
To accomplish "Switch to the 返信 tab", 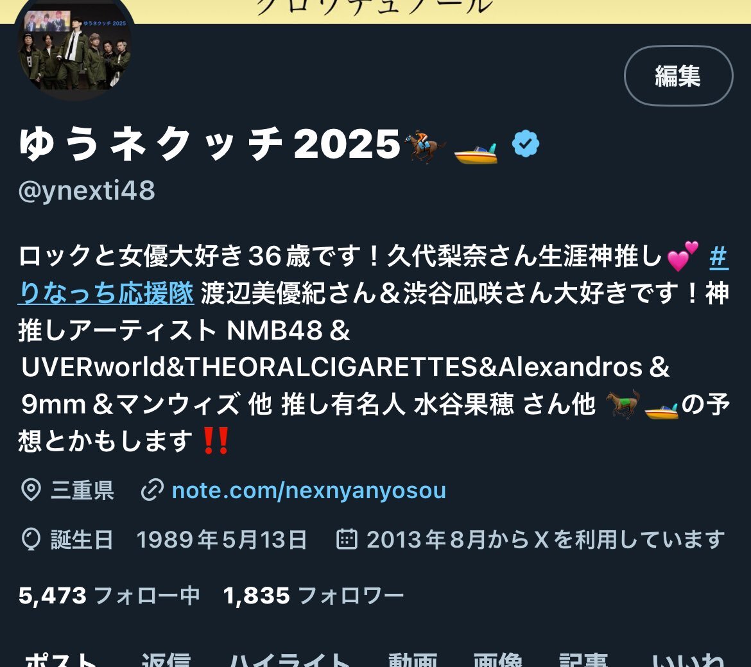I will [x=166, y=660].
